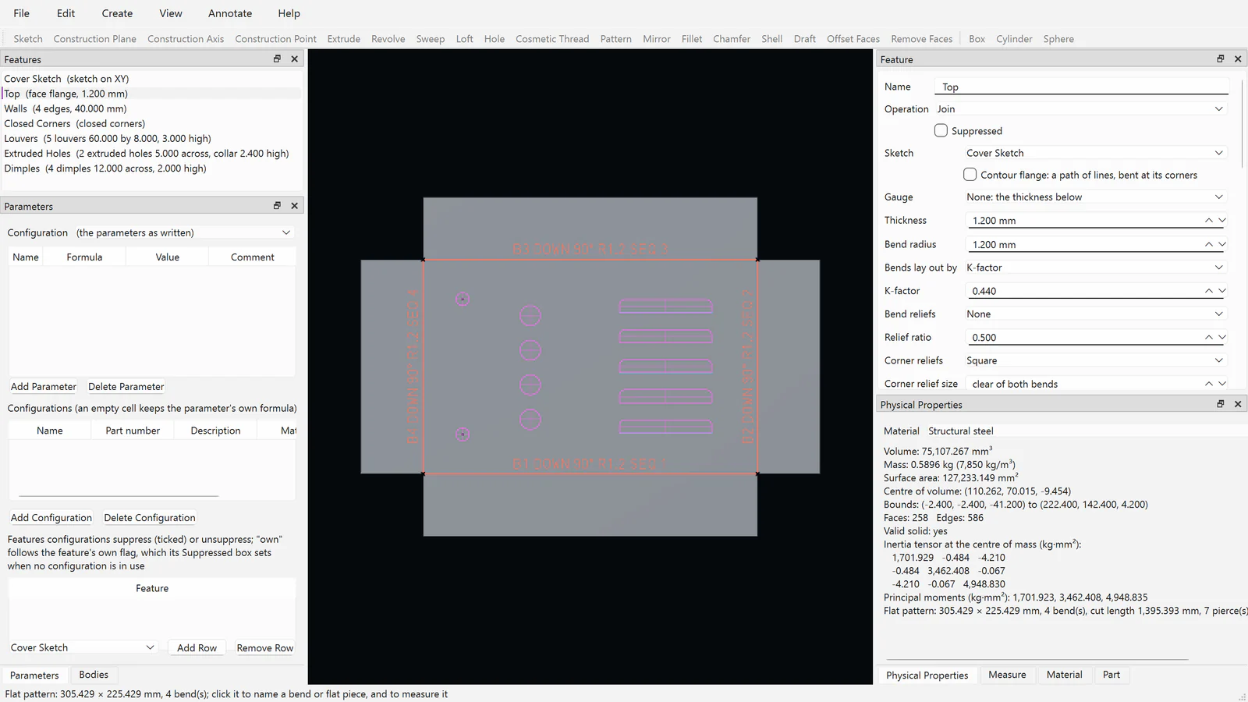
Task: Choose the Fillet tool
Action: pos(692,39)
